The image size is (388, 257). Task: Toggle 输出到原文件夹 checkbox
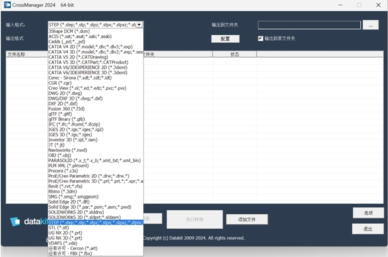point(260,38)
